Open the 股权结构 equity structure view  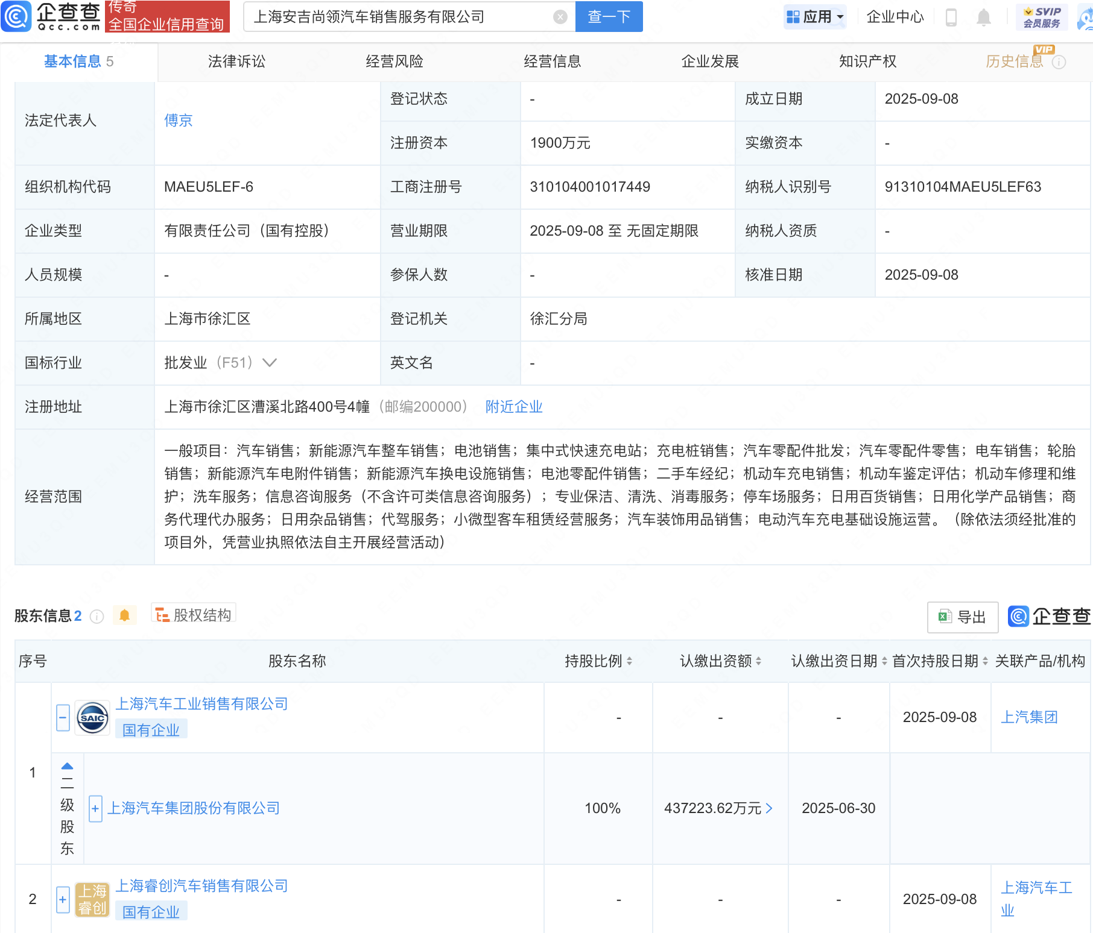(193, 614)
